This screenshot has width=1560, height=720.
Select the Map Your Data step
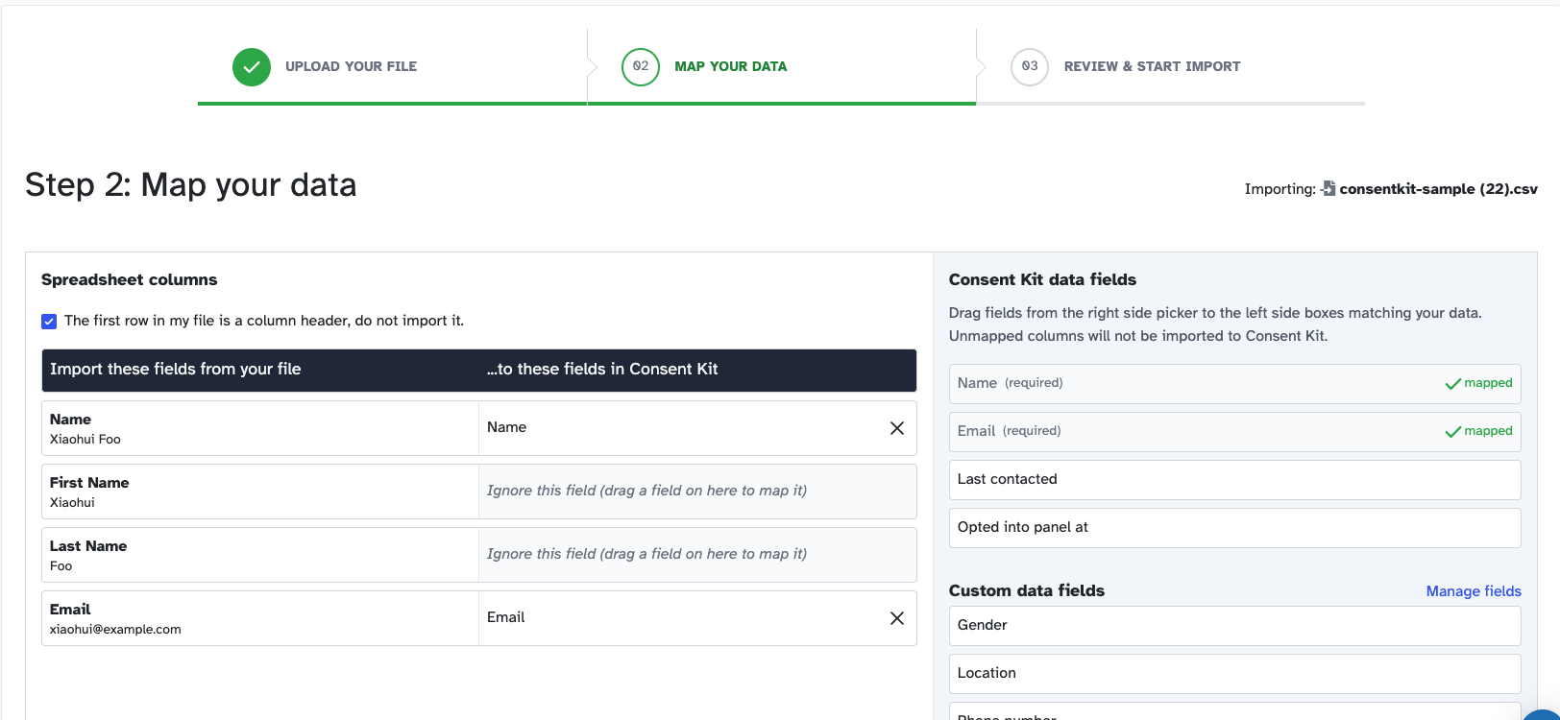[x=730, y=67]
